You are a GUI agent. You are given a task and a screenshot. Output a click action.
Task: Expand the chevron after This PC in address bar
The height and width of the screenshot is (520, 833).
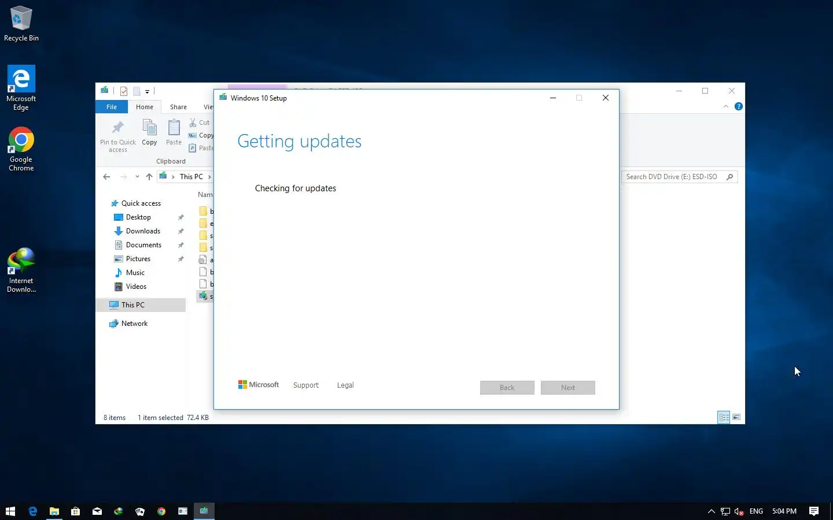point(209,177)
